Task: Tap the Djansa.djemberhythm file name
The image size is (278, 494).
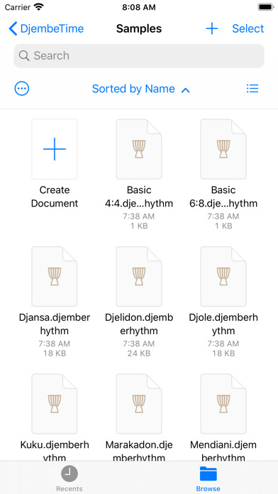Action: [55, 324]
